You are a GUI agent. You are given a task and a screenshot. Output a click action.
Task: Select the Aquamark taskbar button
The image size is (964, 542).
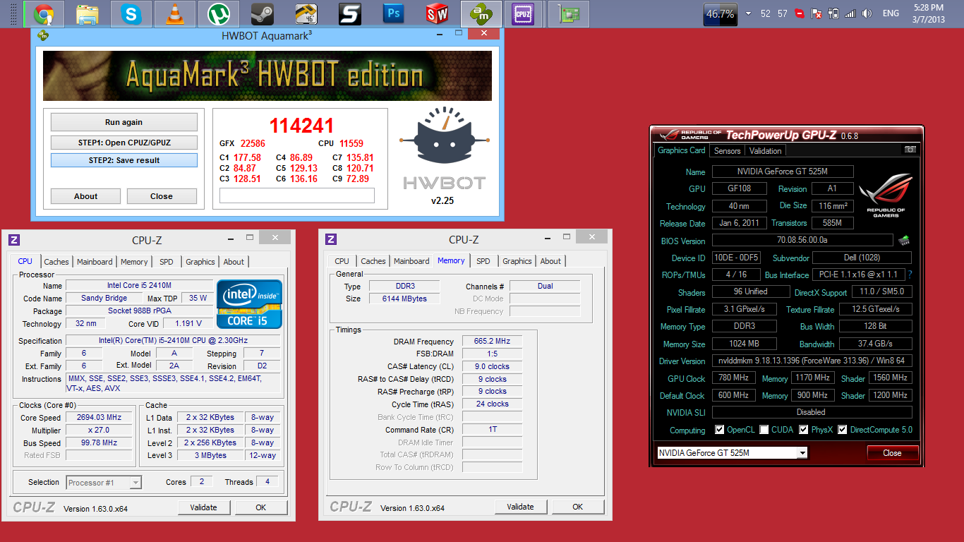[x=481, y=13]
